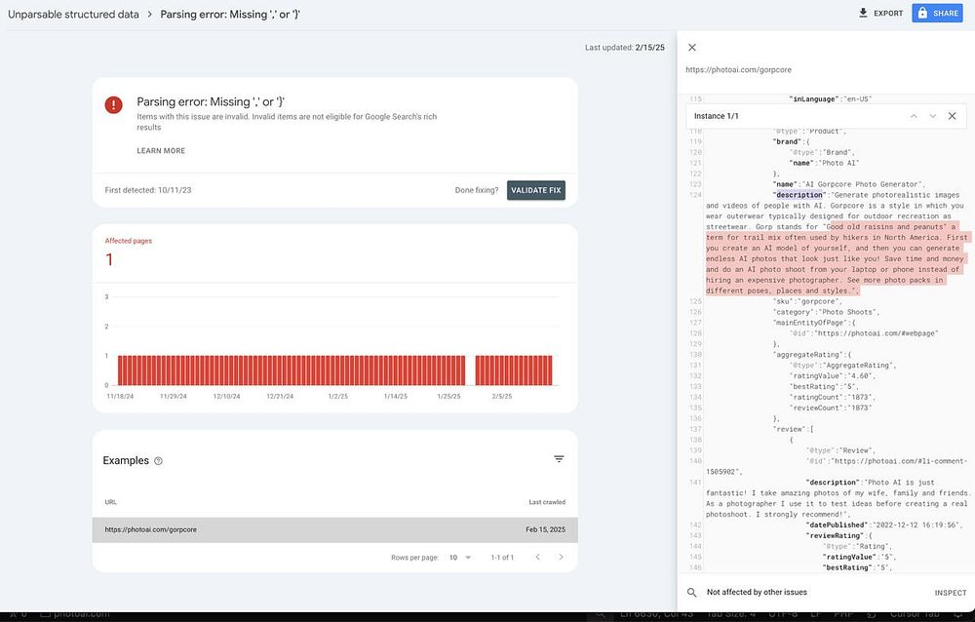Open Examples help question-mark icon
The height and width of the screenshot is (622, 975).
click(158, 461)
